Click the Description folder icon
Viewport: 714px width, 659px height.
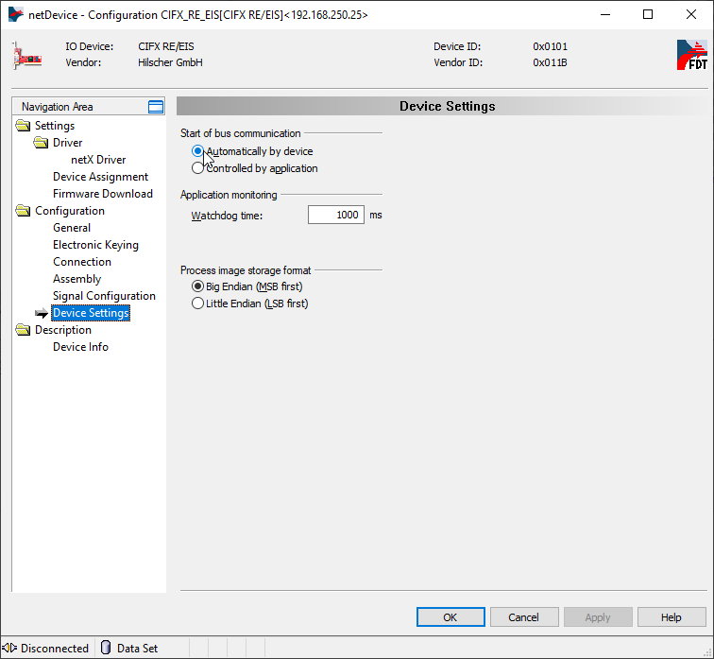coord(23,330)
